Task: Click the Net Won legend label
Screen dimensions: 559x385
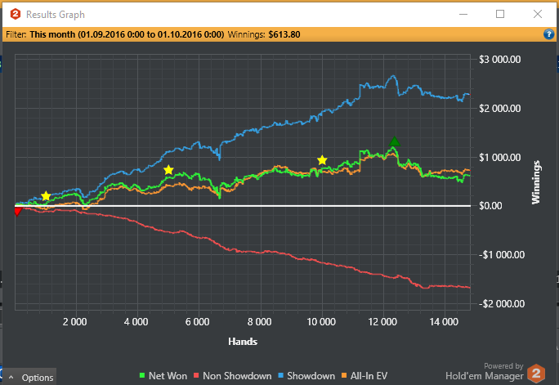Action: [168, 376]
